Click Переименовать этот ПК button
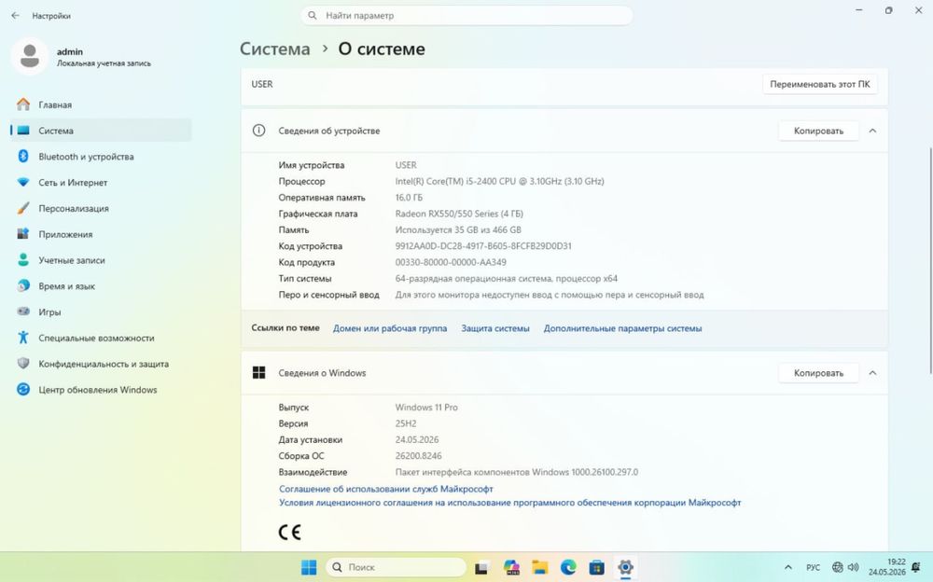933x582 pixels. (819, 84)
